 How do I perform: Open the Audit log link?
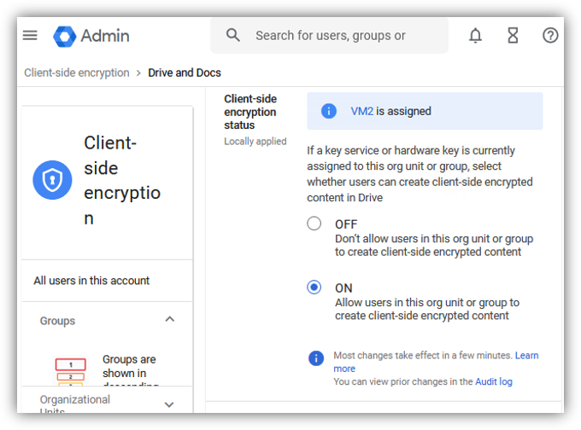coord(494,381)
